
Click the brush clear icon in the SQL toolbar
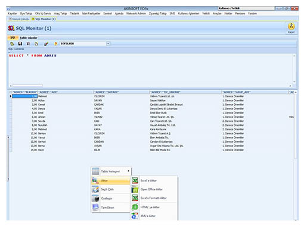point(46,44)
